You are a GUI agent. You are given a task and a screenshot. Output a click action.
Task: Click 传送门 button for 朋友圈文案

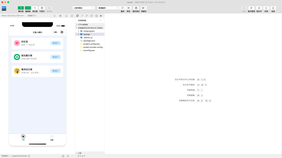(x=56, y=57)
